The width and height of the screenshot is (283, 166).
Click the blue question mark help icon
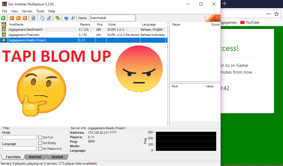pos(66,18)
